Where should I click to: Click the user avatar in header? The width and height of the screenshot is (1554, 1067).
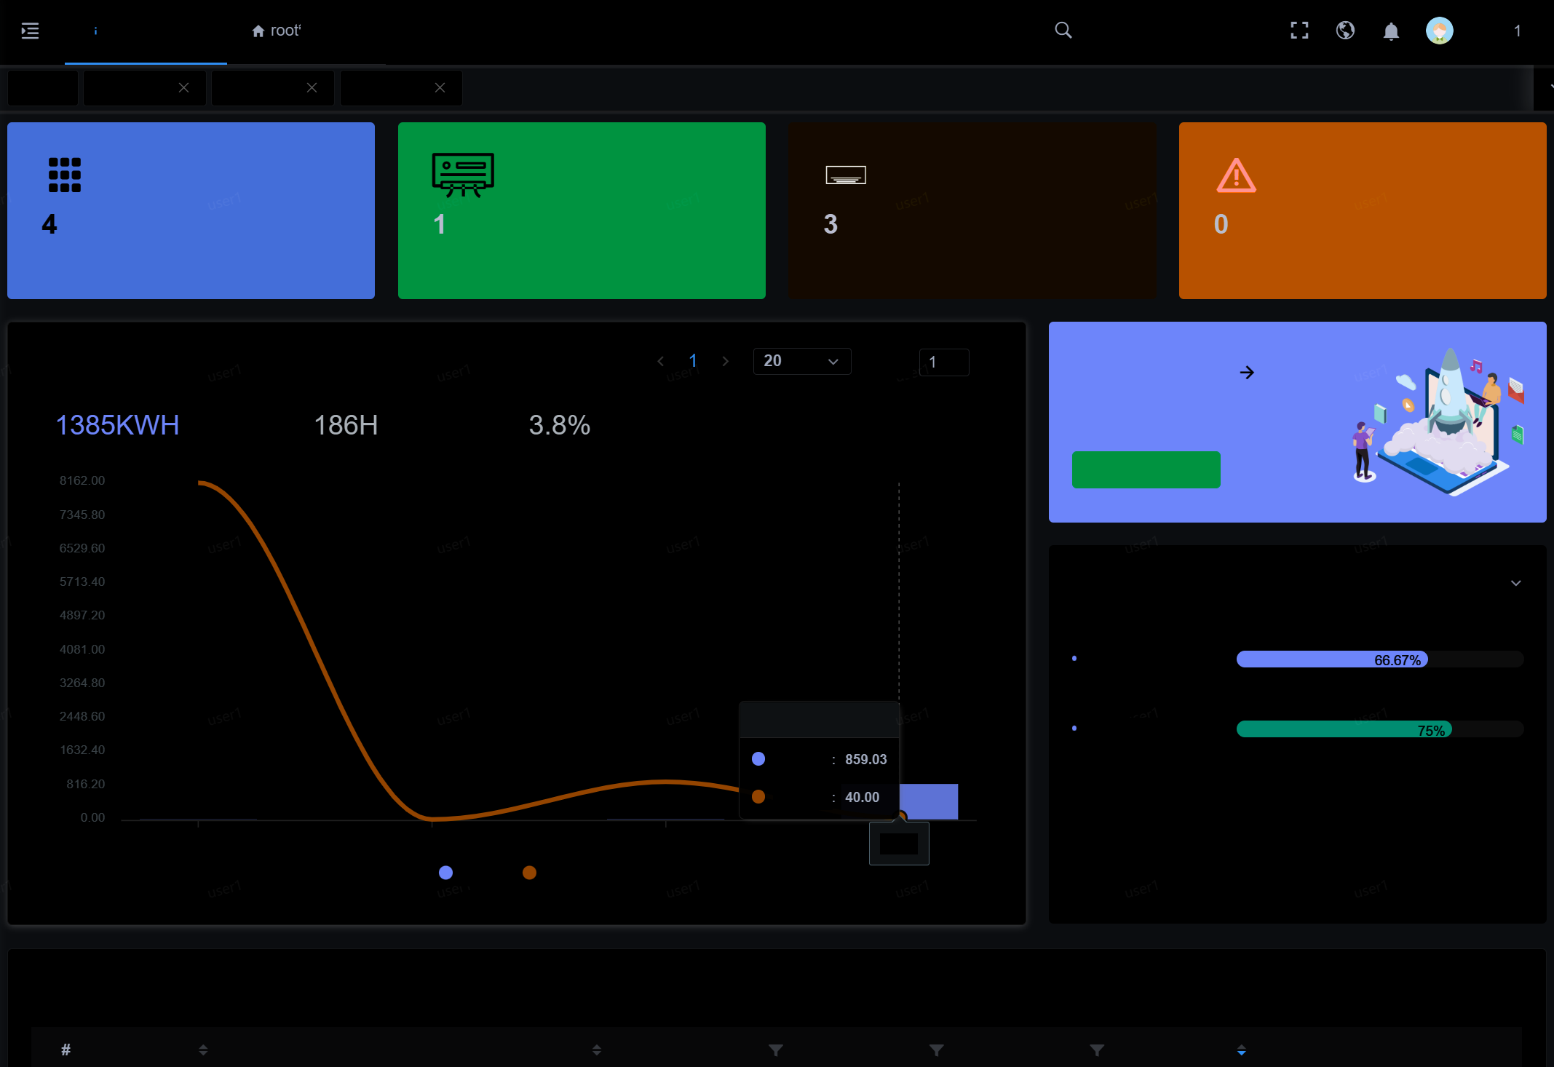click(x=1439, y=31)
